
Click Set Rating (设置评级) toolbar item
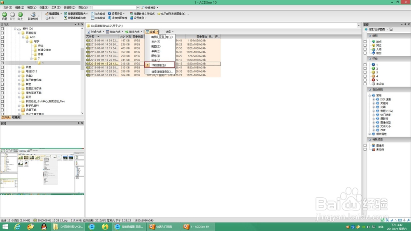click(x=116, y=14)
